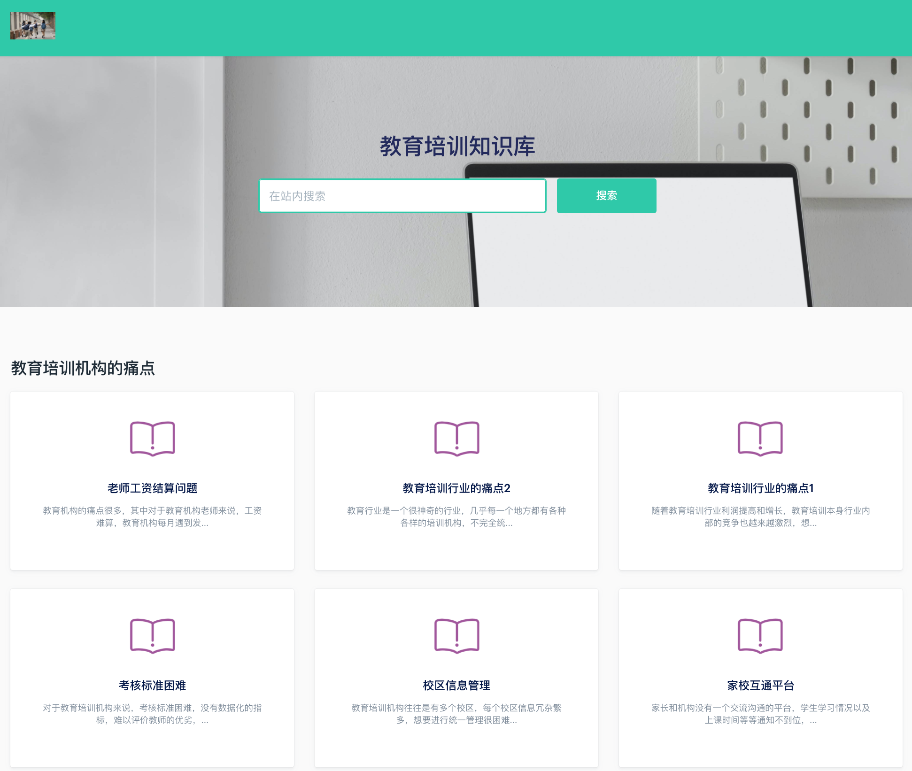912x771 pixels.
Task: Open the 考核标准困难 article title
Action: point(152,686)
